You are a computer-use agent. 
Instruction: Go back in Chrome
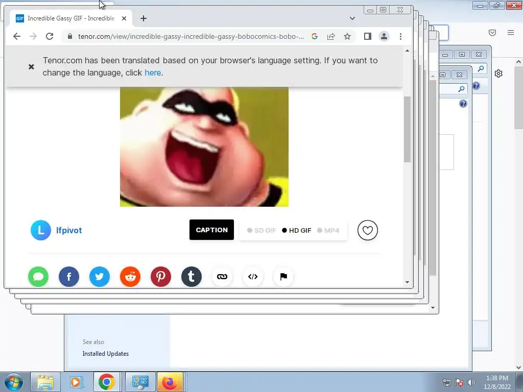pyautogui.click(x=17, y=36)
